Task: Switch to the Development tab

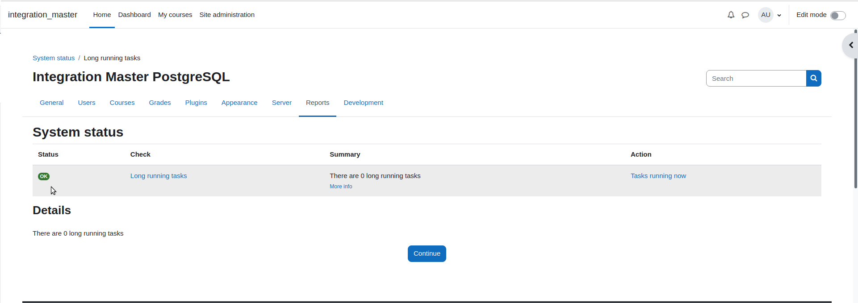Action: [363, 103]
